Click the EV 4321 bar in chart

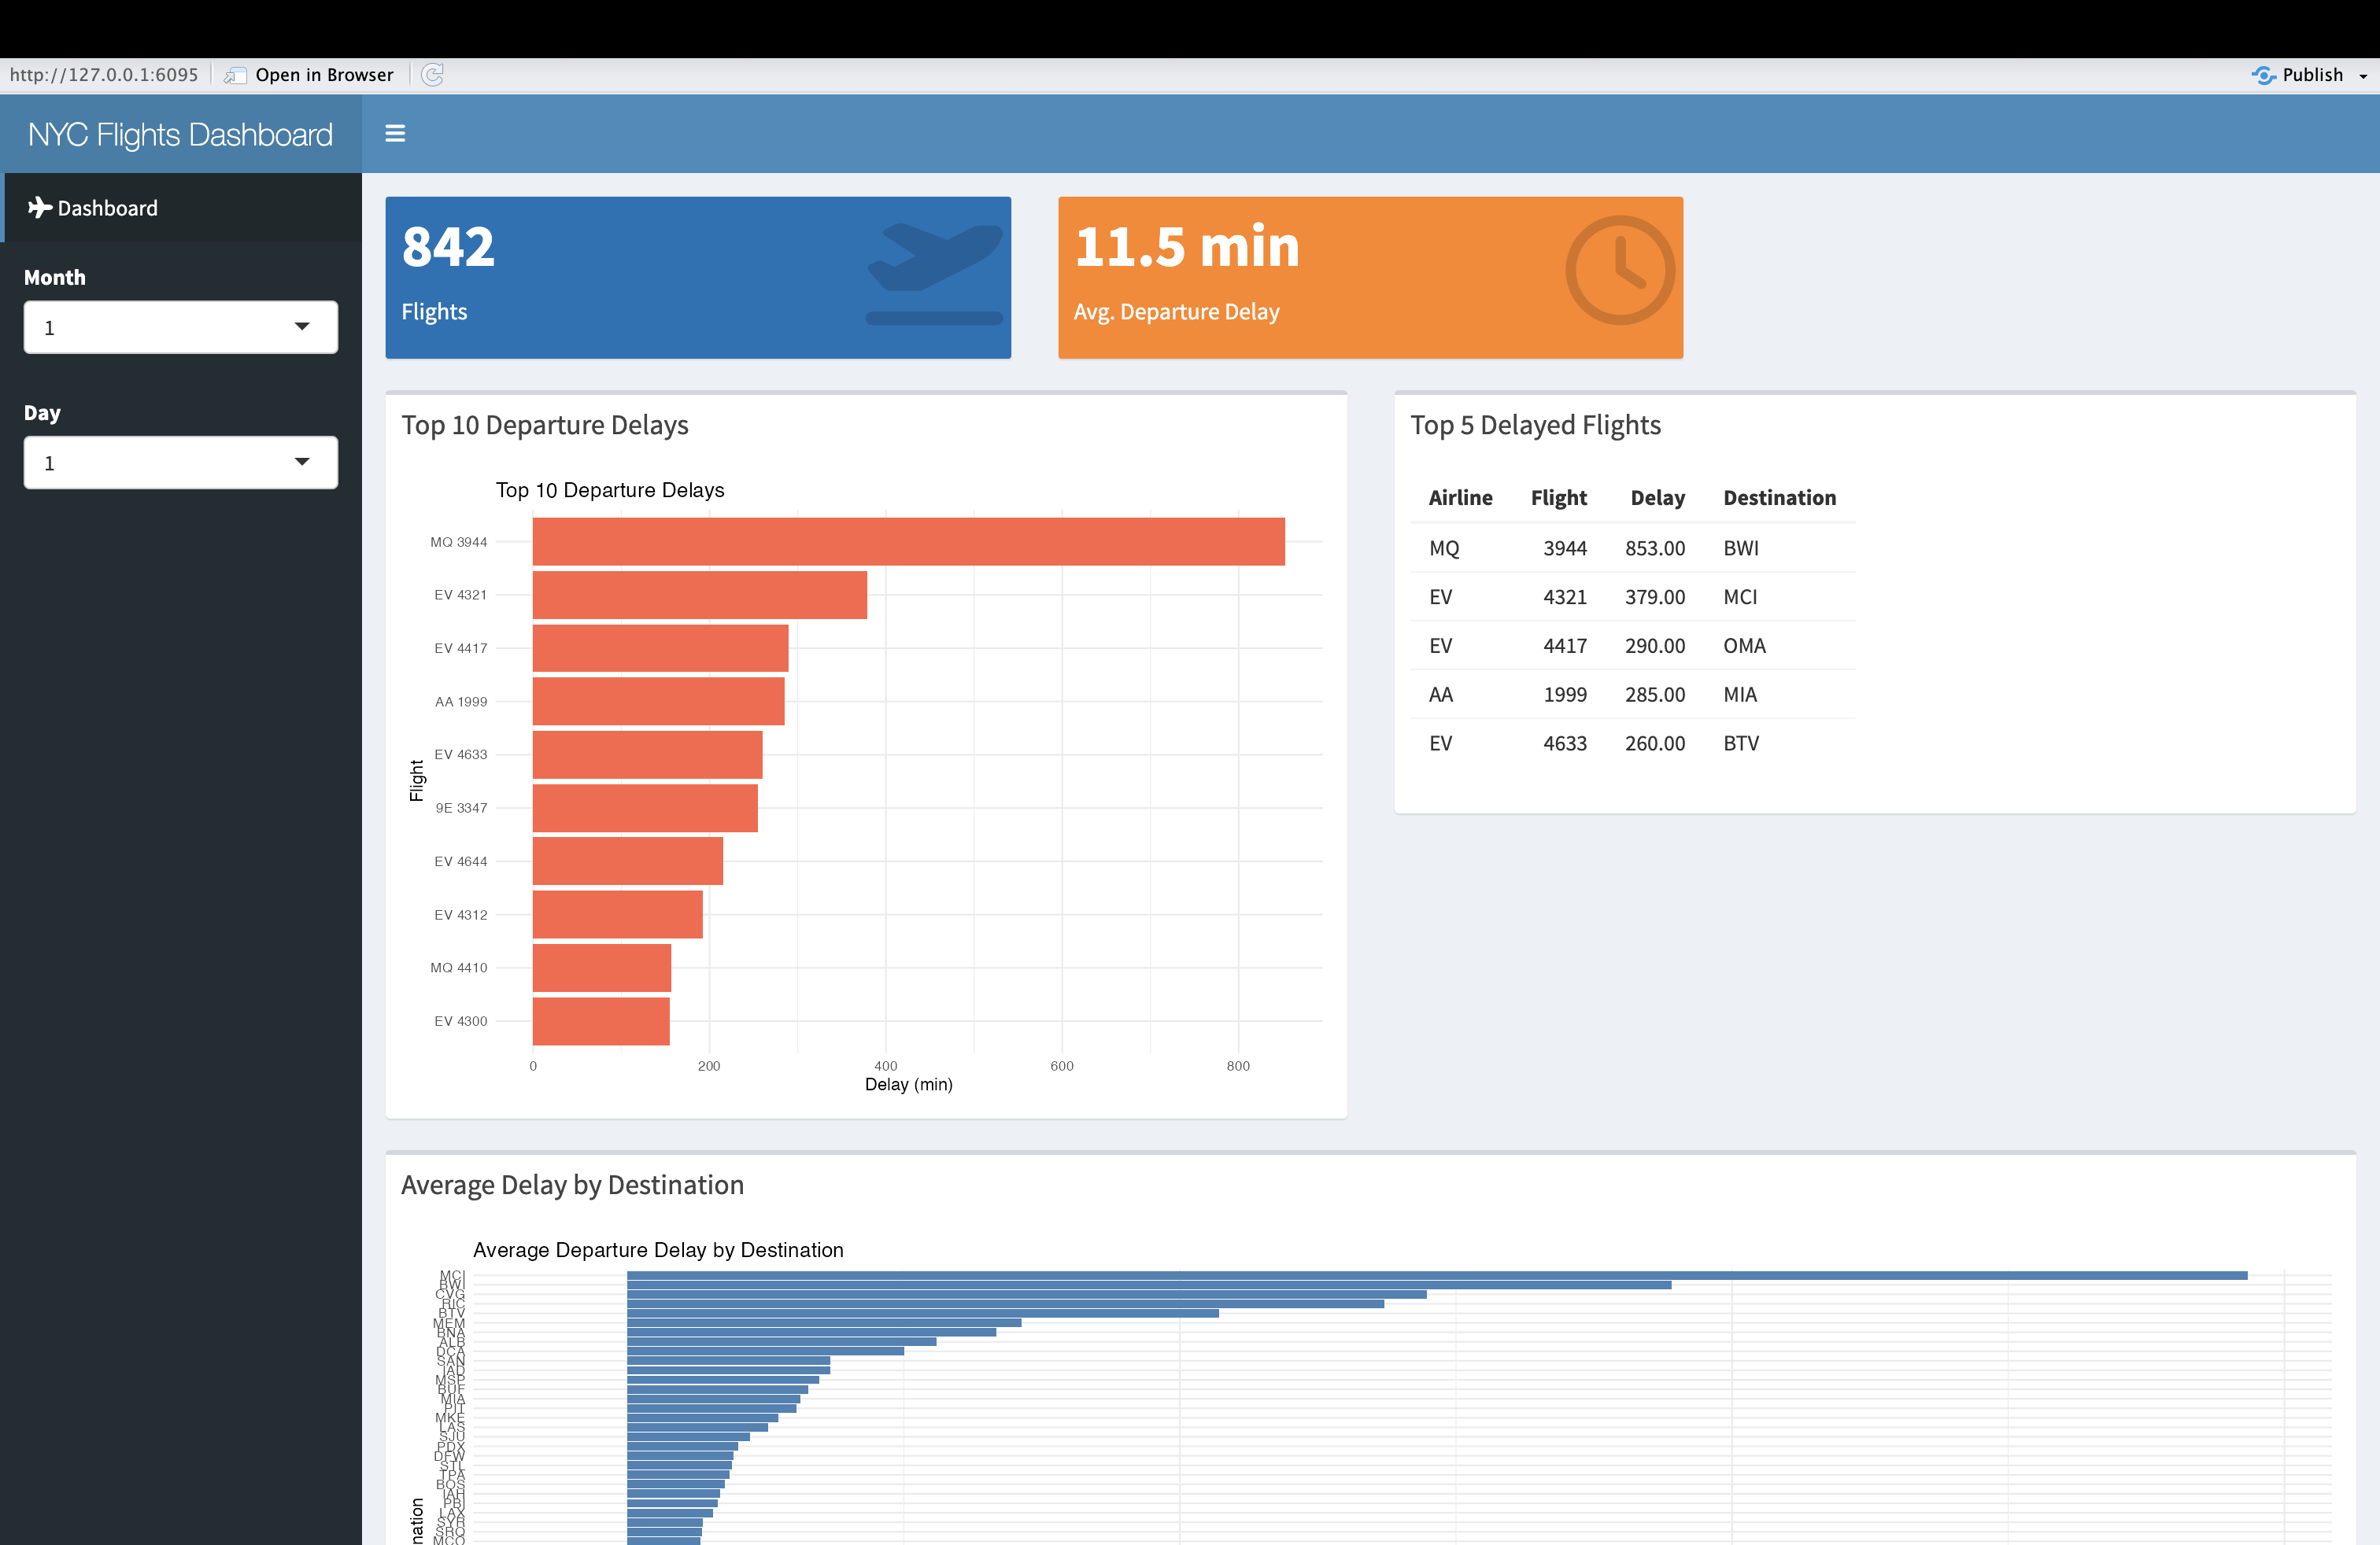pos(700,595)
